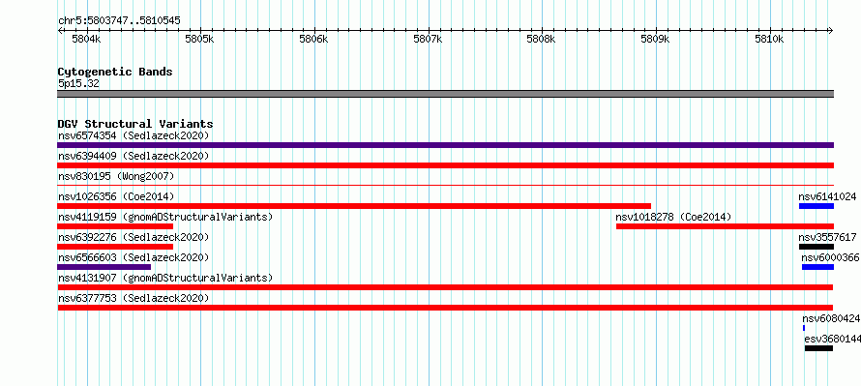This screenshot has height=386, width=861.
Task: Click the red nsv4119159 gnomAD bar
Action: tap(115, 226)
